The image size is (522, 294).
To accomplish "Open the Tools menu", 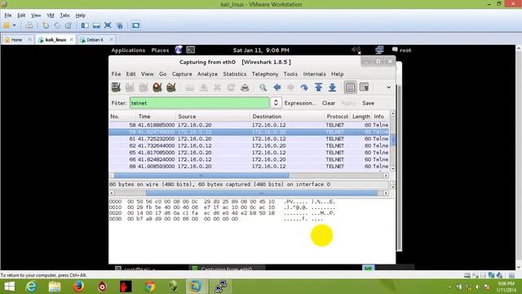I will click(x=290, y=74).
